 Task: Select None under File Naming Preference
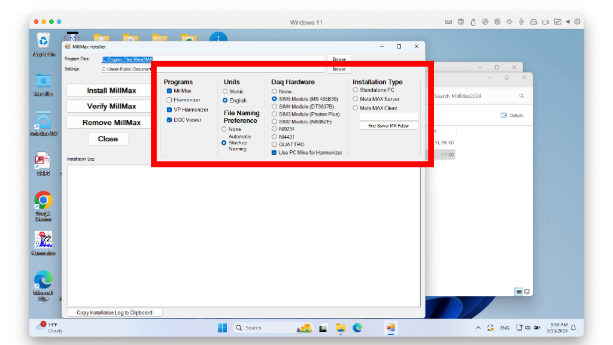[224, 129]
